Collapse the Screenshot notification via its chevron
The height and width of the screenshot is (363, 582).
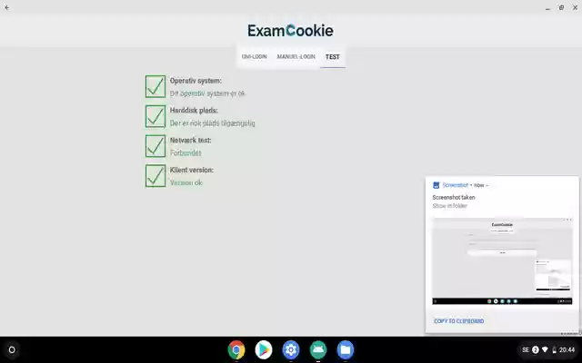tap(487, 185)
